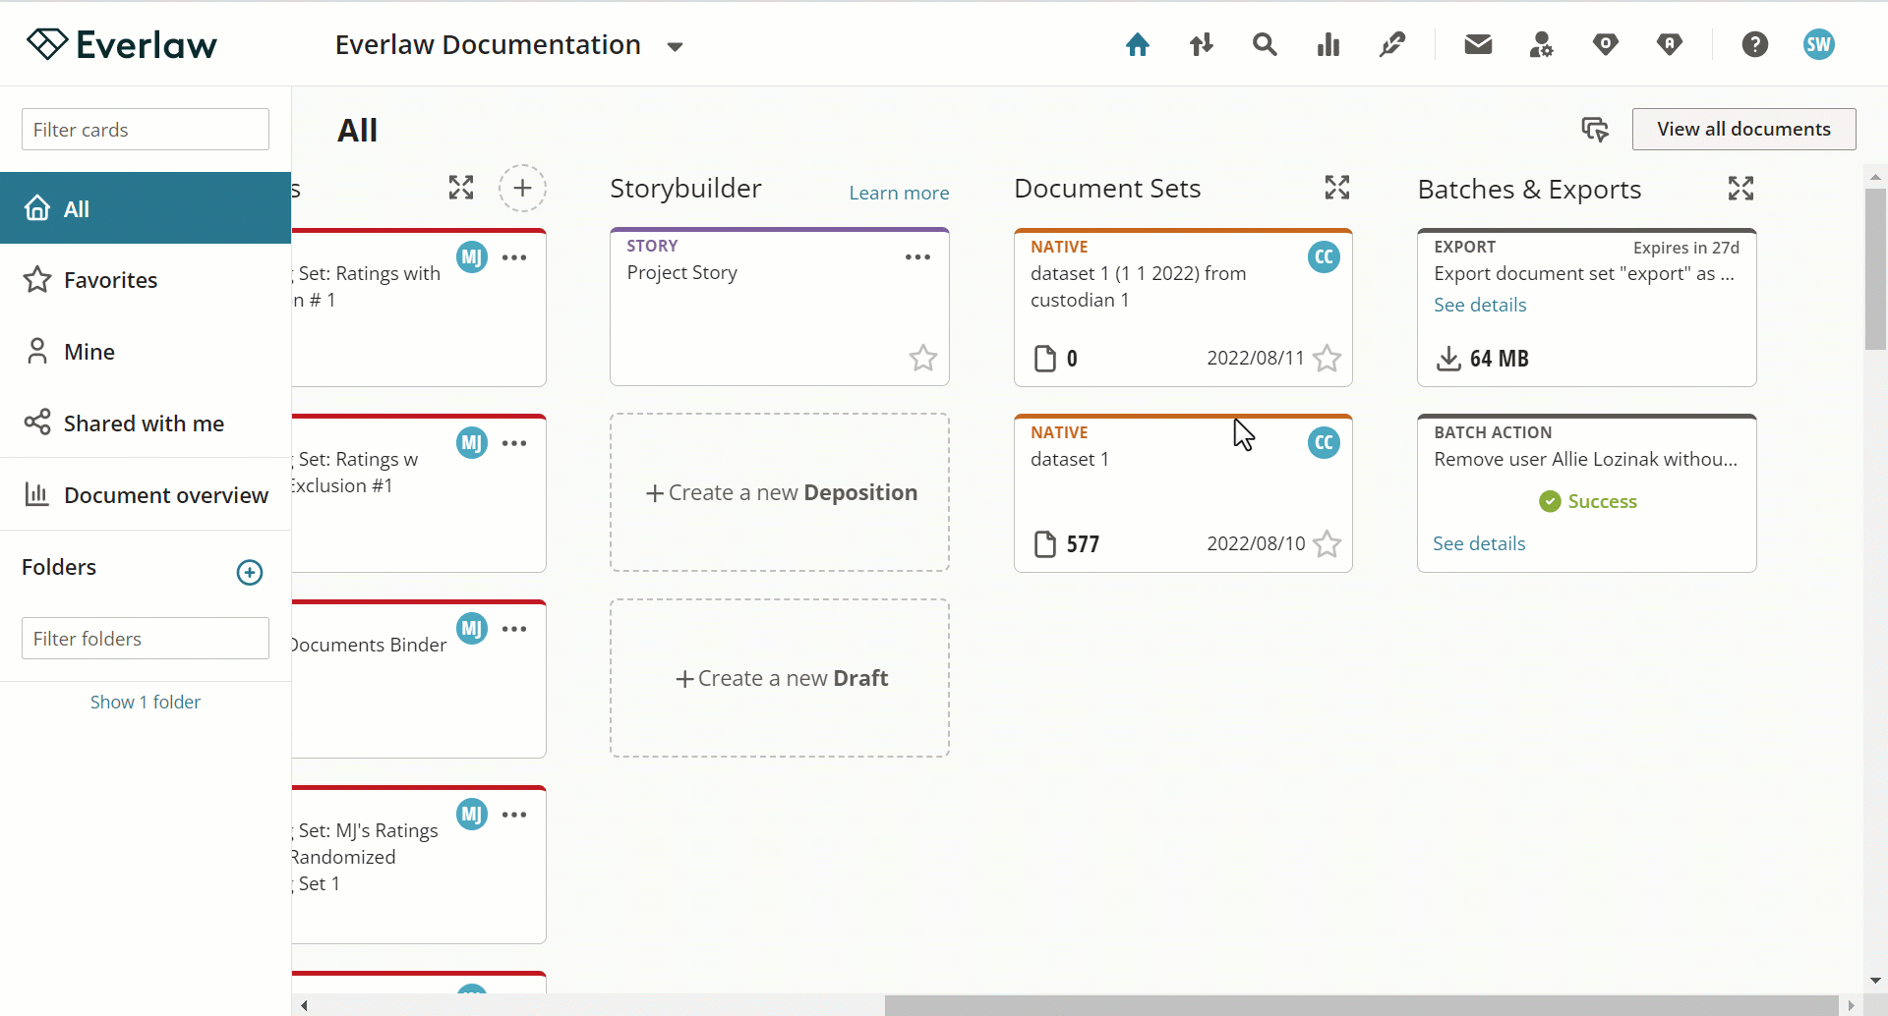The image size is (1888, 1016).
Task: Click MJ avatar on Documents Binder card
Action: coord(472,629)
